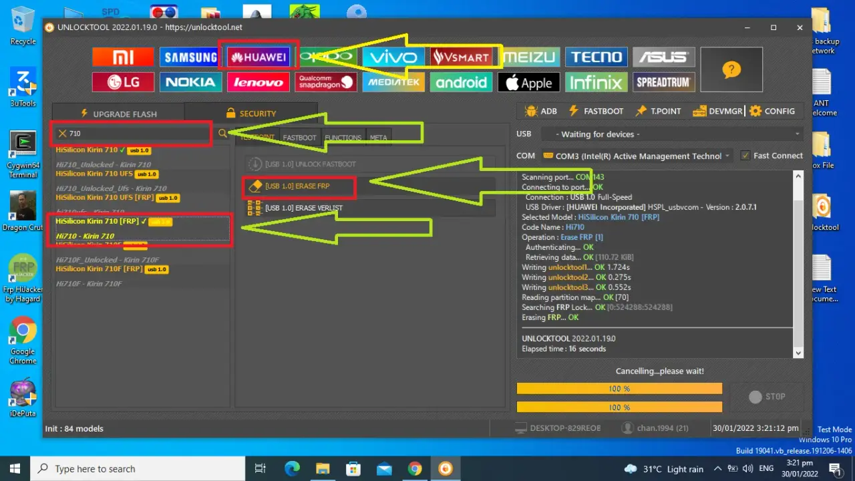Select the Xiaomi MI brand logo
This screenshot has width=855, height=481.
tap(123, 57)
